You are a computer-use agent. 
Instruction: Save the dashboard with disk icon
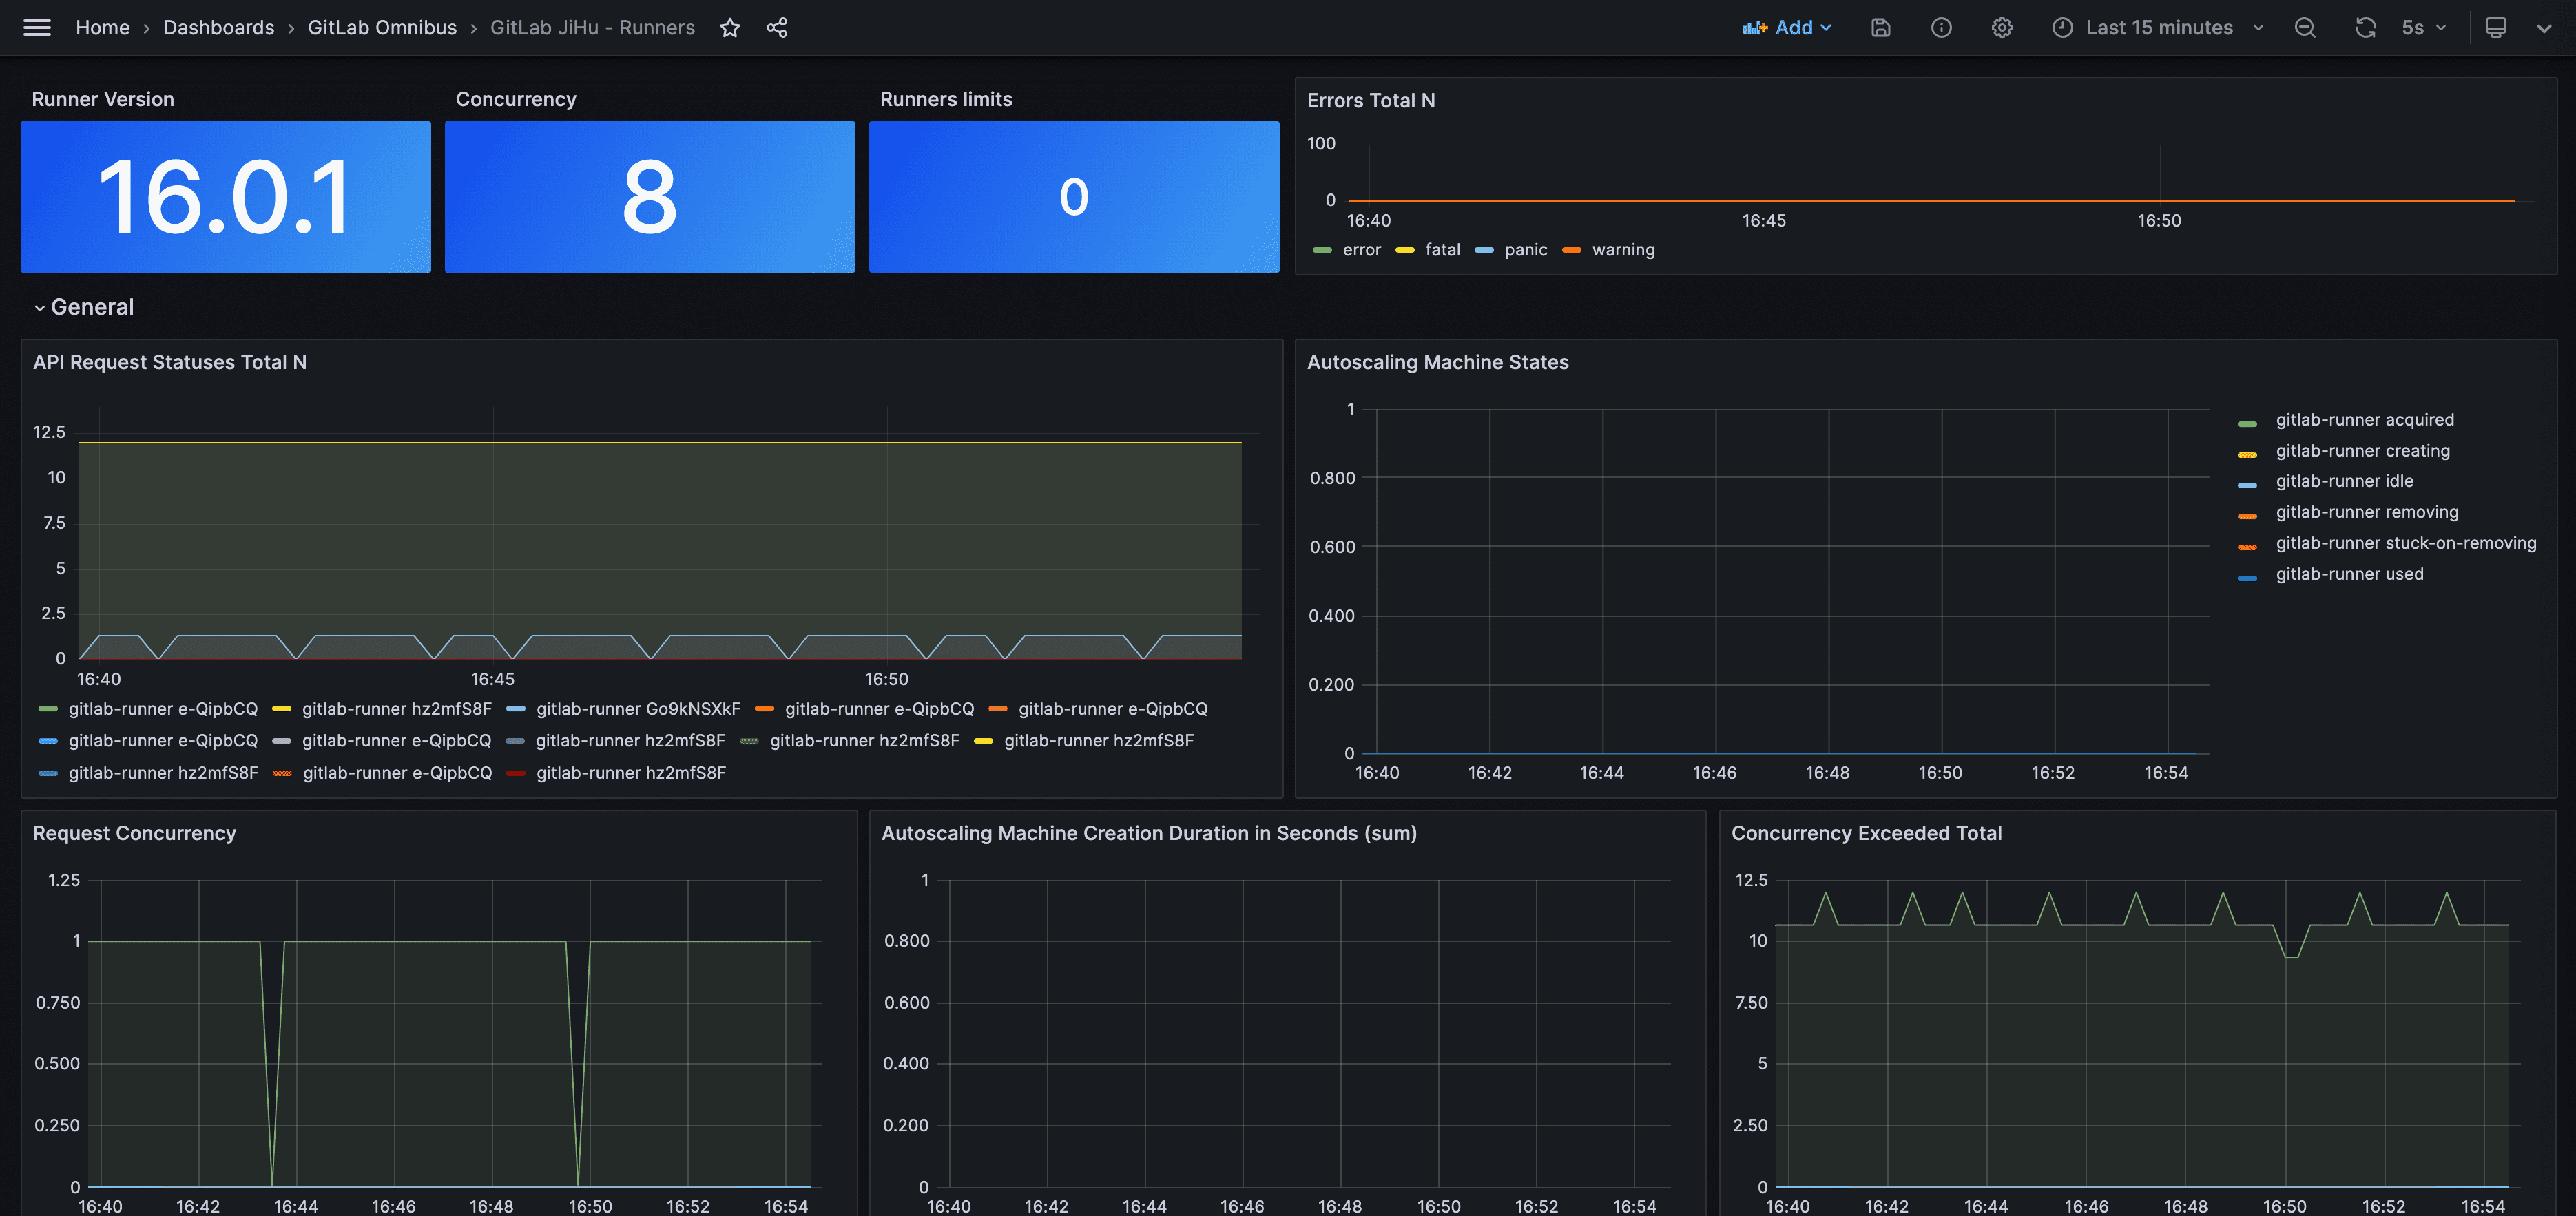[x=1880, y=28]
